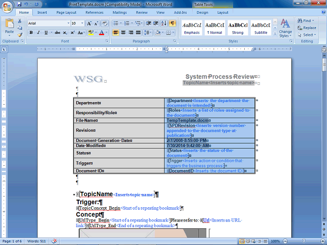Open the Paragraph dialog launcher
Image resolution: width=327 pixels, height=245 pixels.
click(175, 41)
